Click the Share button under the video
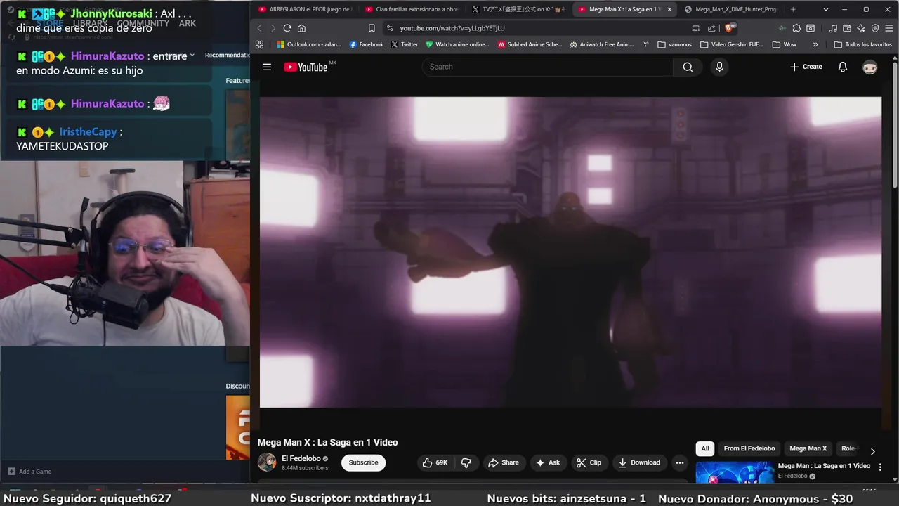This screenshot has width=899, height=506. 504,462
